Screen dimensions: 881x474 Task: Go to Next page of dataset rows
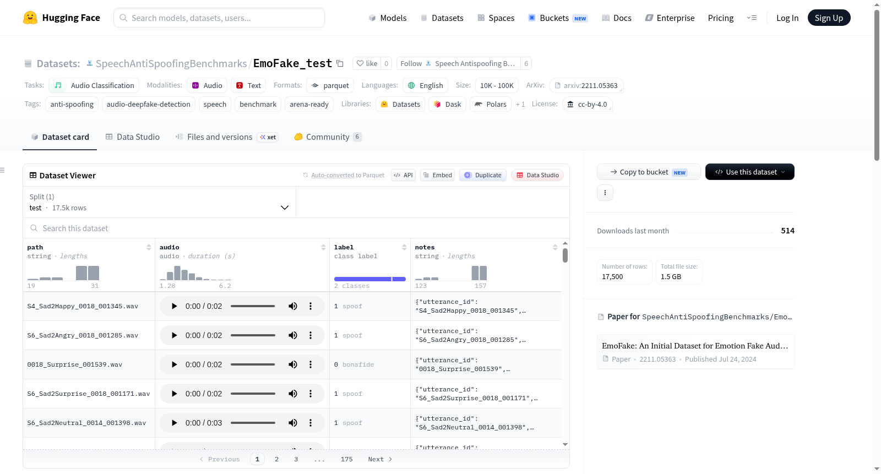380,459
